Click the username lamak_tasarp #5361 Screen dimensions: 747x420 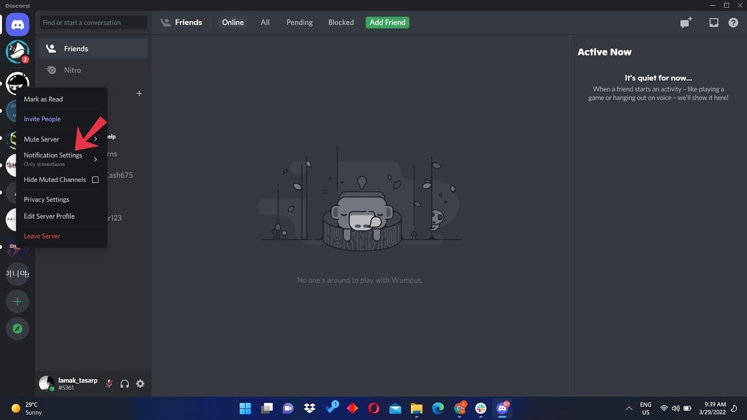(78, 384)
